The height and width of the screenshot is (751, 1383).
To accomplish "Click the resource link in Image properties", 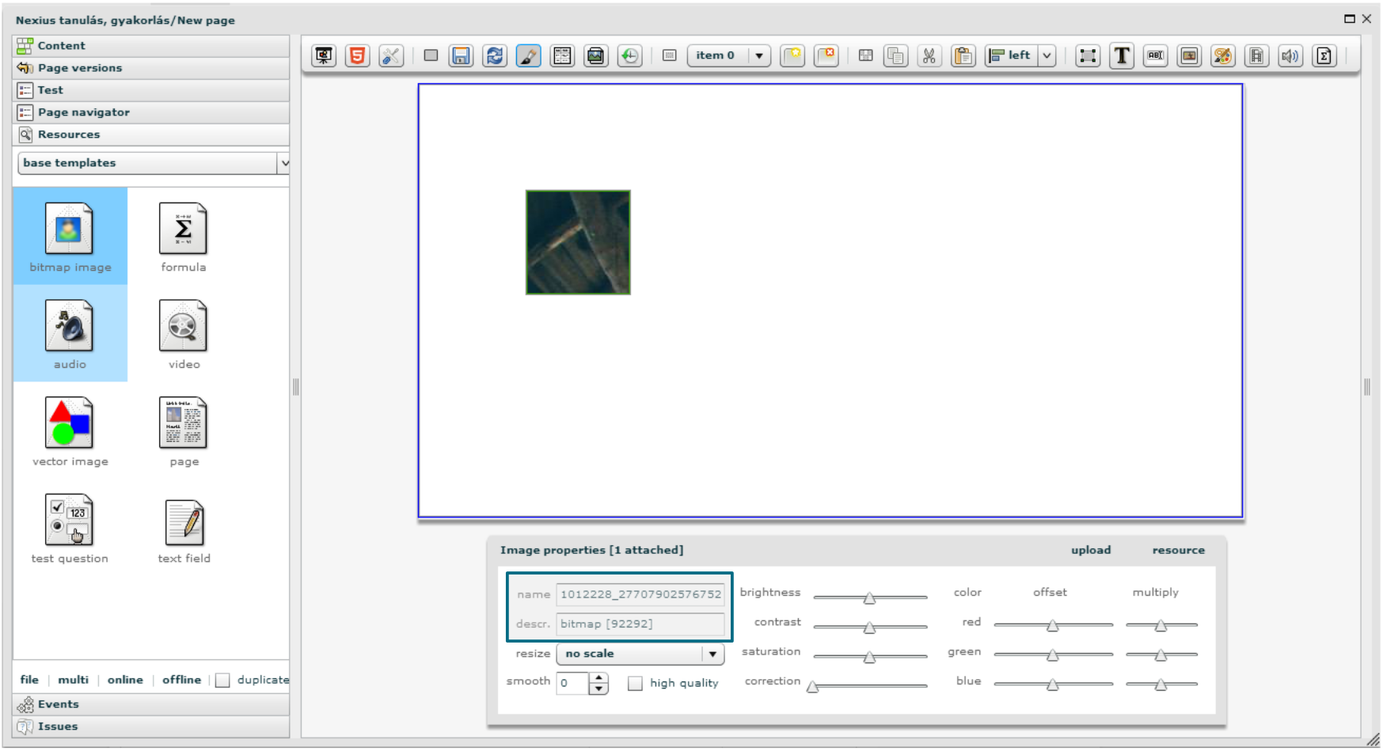I will click(x=1178, y=550).
